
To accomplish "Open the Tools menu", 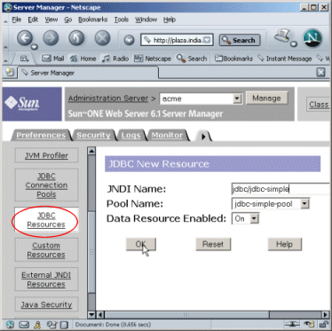I will pos(122,20).
